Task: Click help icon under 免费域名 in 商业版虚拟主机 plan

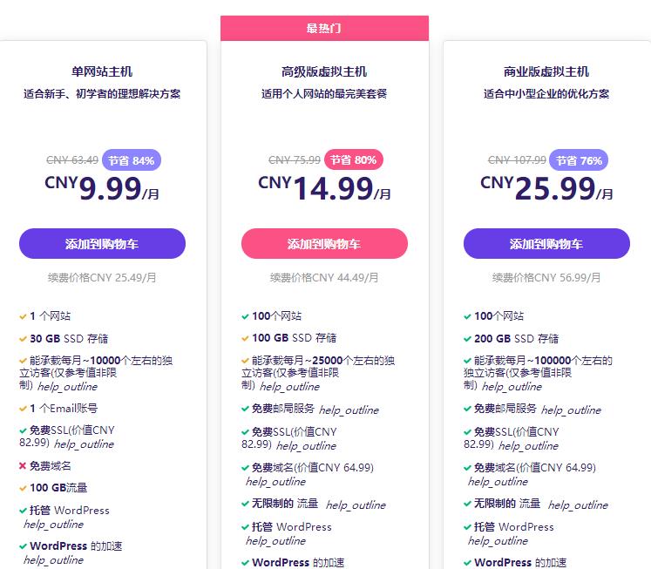Action: (498, 482)
